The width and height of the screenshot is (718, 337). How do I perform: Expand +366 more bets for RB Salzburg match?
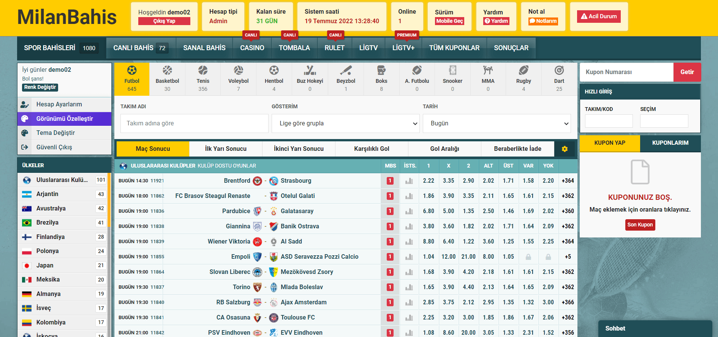[x=568, y=302]
